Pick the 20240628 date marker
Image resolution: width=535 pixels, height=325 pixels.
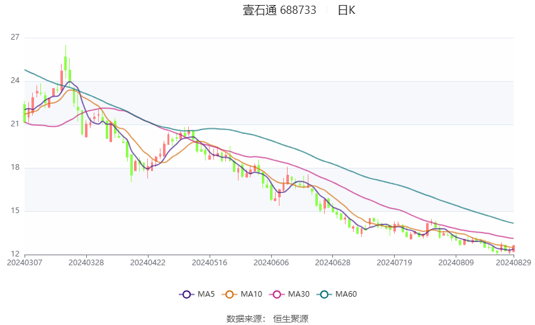[x=333, y=262]
